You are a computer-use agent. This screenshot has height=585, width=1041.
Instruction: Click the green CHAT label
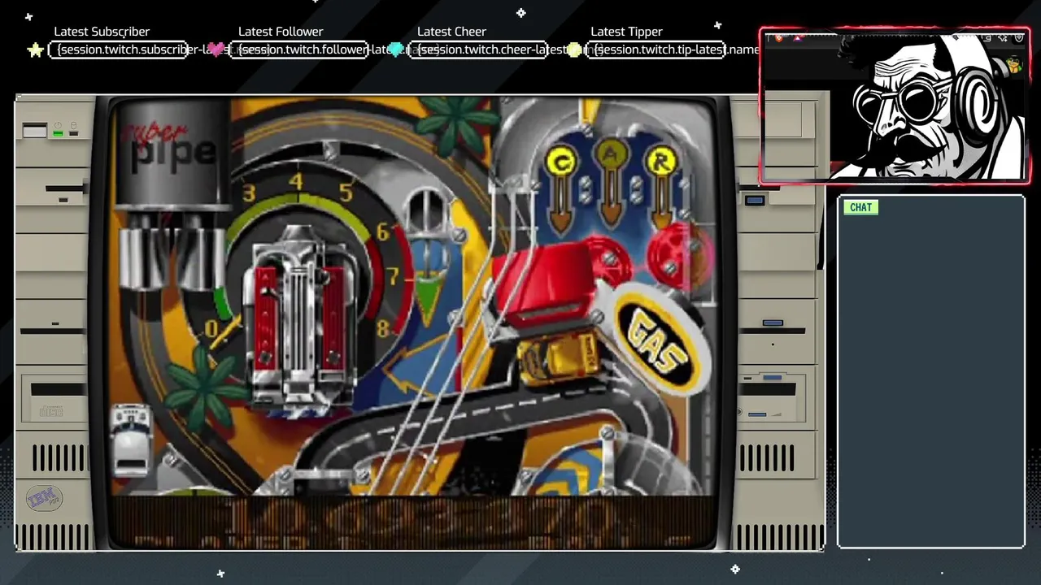[860, 207]
